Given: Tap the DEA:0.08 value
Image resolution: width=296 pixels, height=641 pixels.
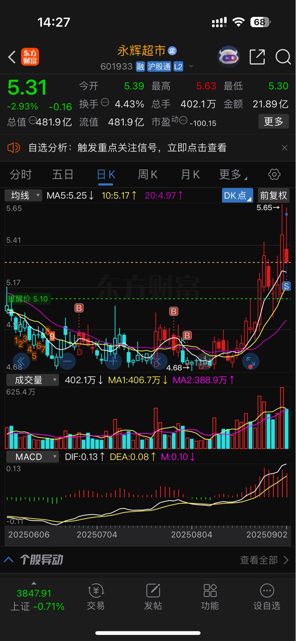Looking at the screenshot, I should 133,457.
